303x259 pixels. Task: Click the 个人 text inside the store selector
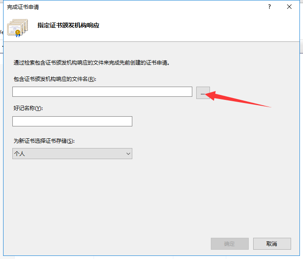[x=19, y=153]
